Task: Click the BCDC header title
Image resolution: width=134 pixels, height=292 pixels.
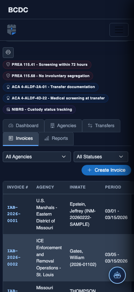Action: (18, 10)
